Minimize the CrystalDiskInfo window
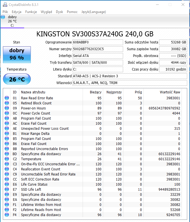The height and width of the screenshot is (222, 190). (157, 5)
